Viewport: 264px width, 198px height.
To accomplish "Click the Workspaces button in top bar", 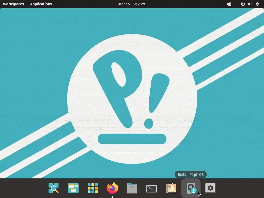I will click(x=13, y=4).
